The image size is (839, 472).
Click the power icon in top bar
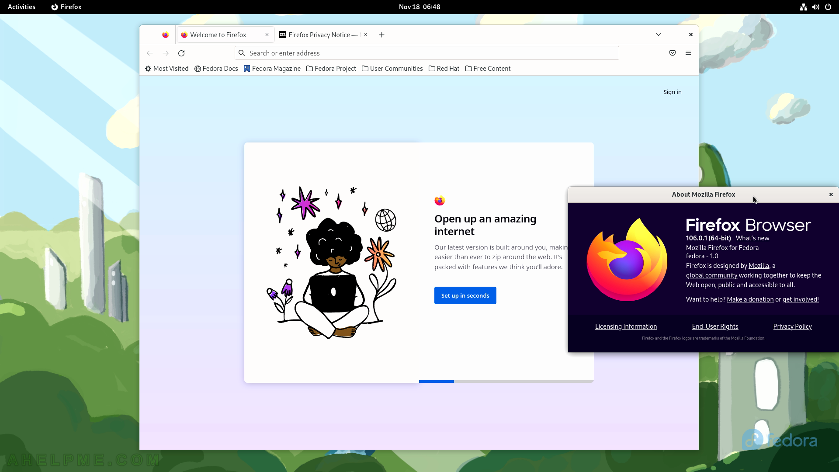point(828,7)
